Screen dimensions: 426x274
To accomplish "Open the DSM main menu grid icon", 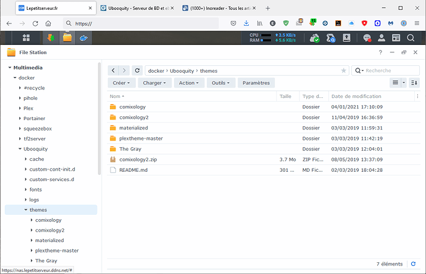I will [26, 38].
